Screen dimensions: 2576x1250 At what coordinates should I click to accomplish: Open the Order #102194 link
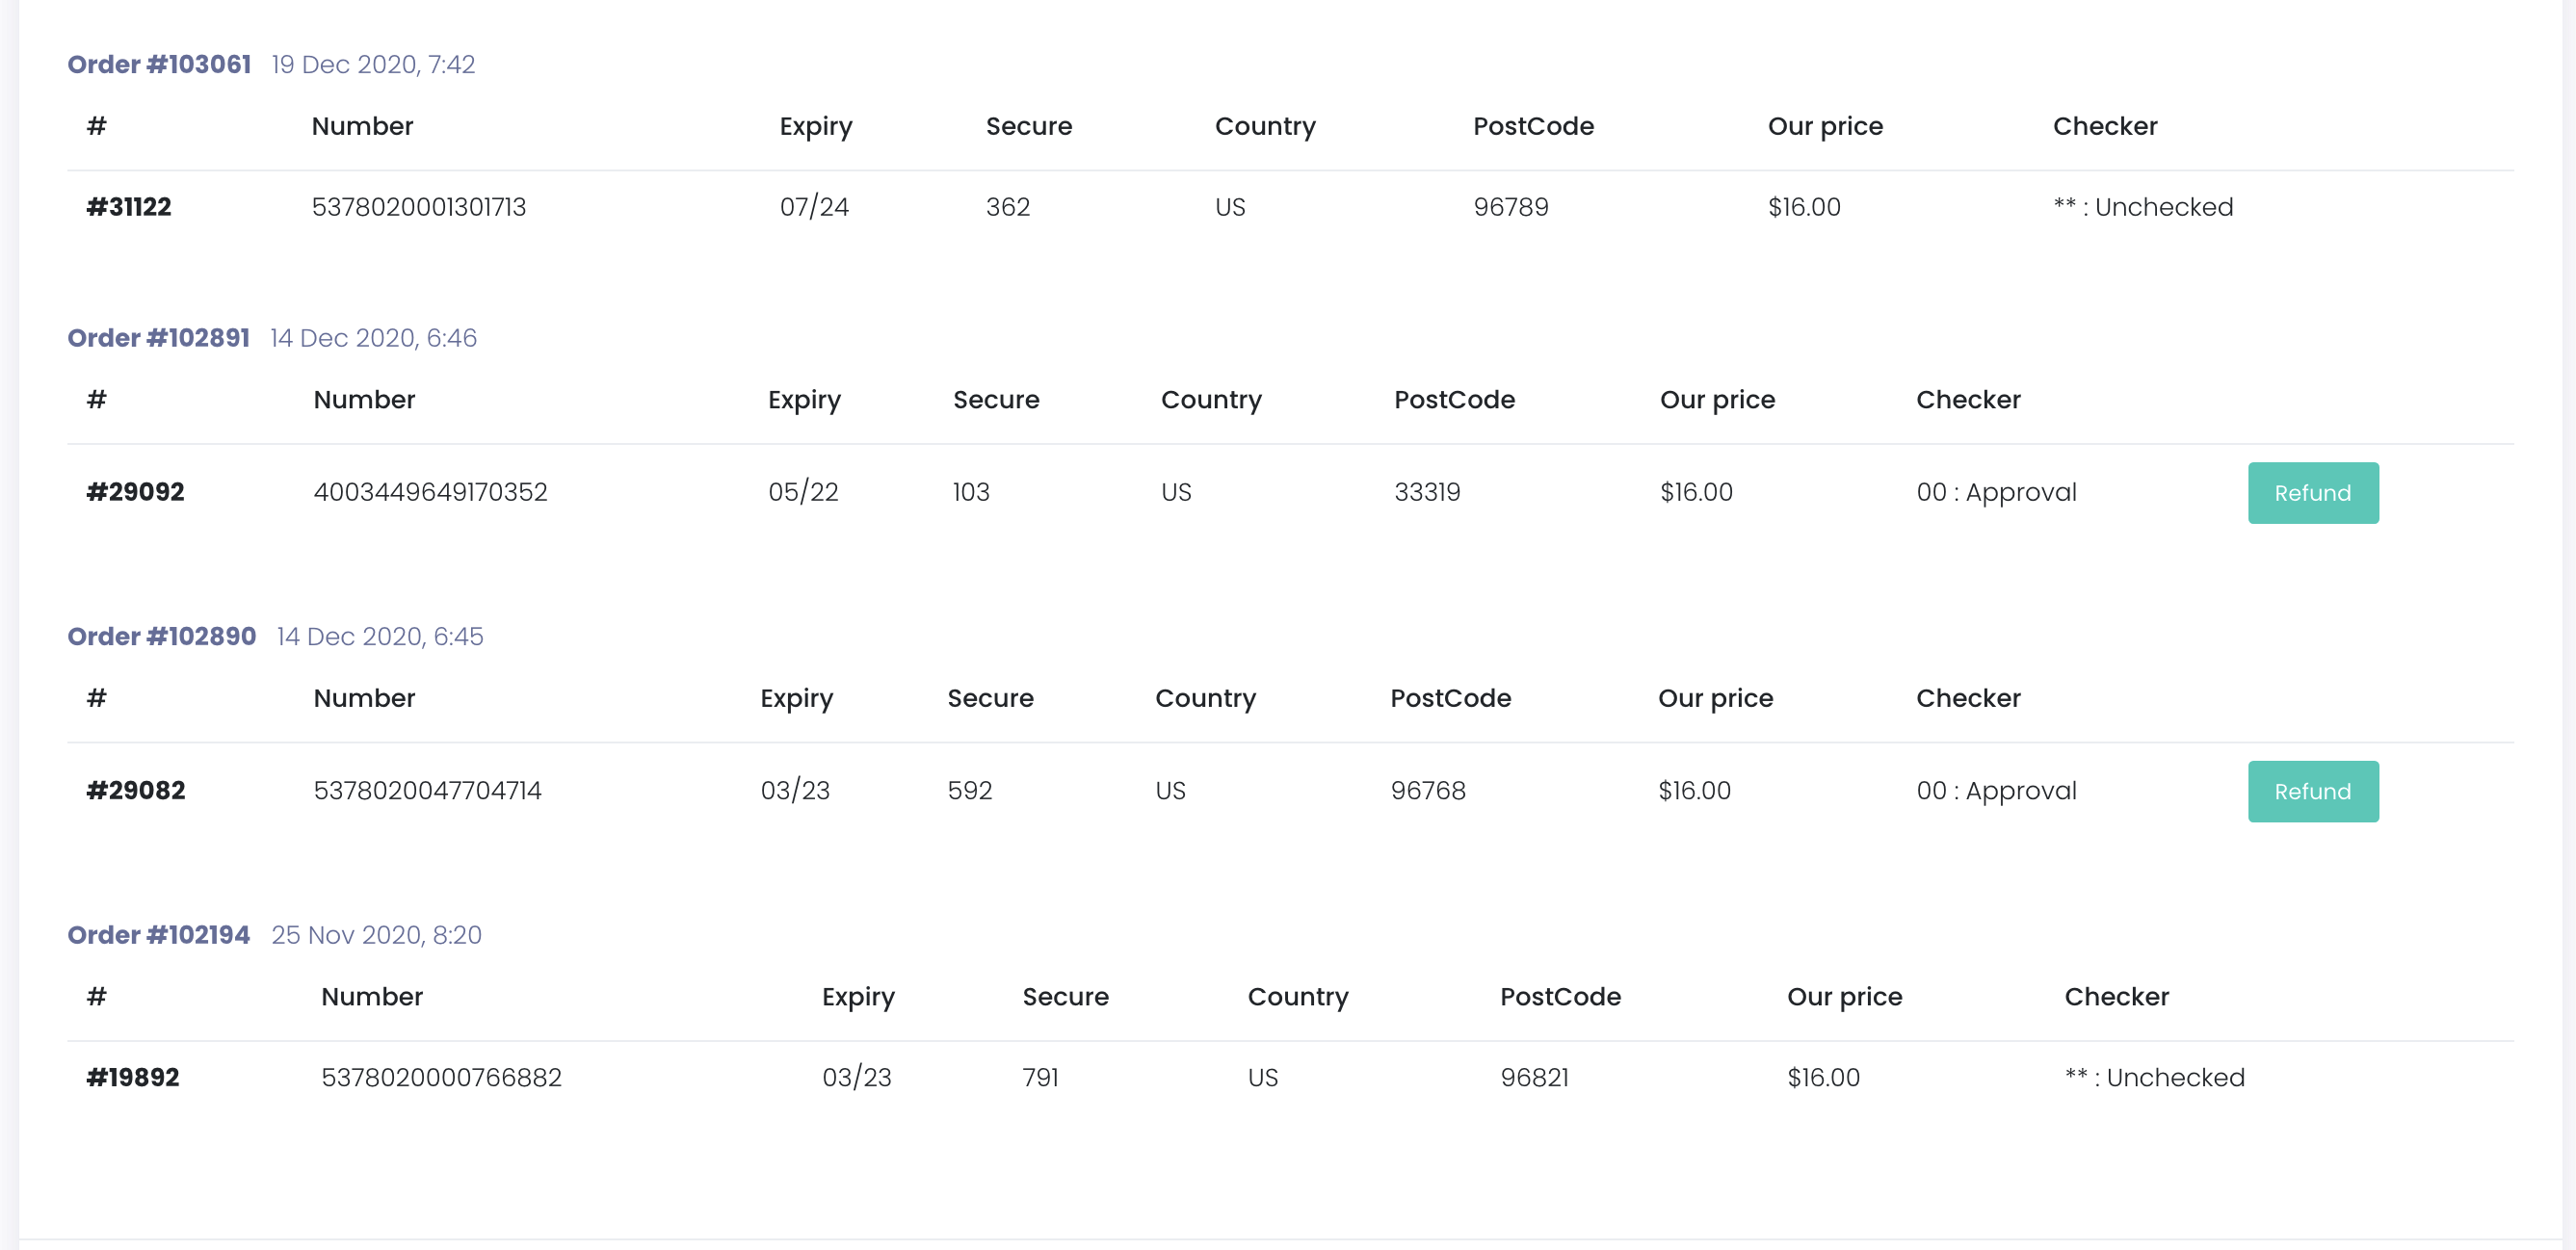click(x=158, y=935)
